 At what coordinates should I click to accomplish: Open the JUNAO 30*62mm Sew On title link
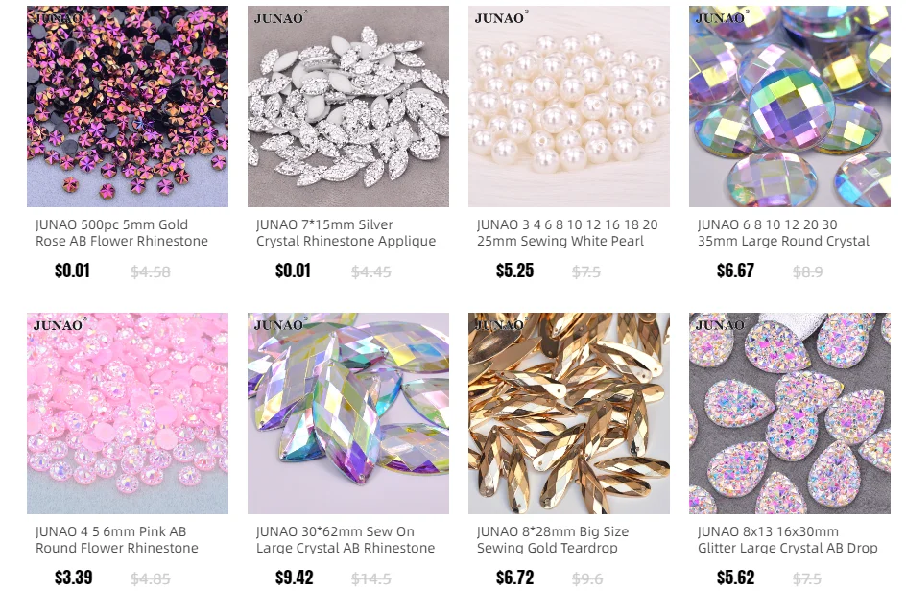click(345, 540)
